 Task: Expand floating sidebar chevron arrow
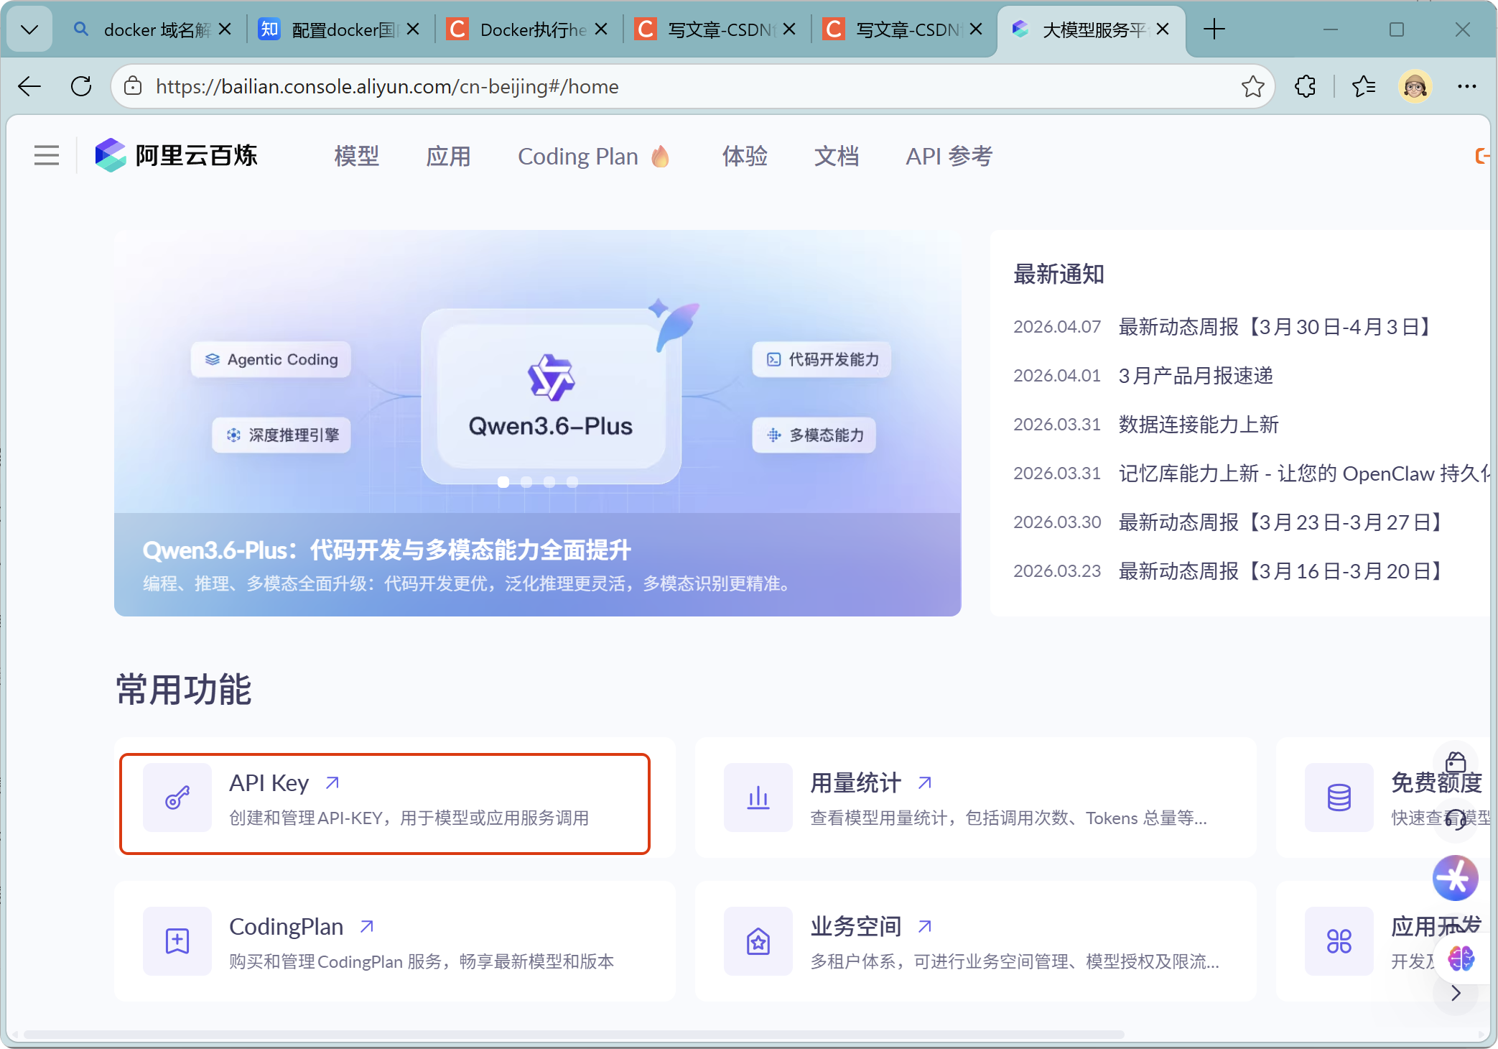1456,993
